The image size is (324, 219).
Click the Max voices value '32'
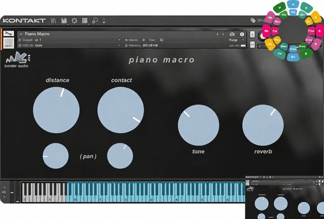[161, 40]
